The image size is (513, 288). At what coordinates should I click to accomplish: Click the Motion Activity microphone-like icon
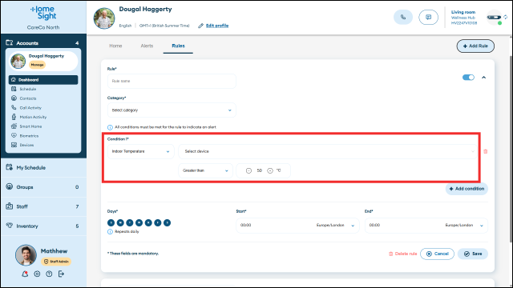tap(14, 117)
